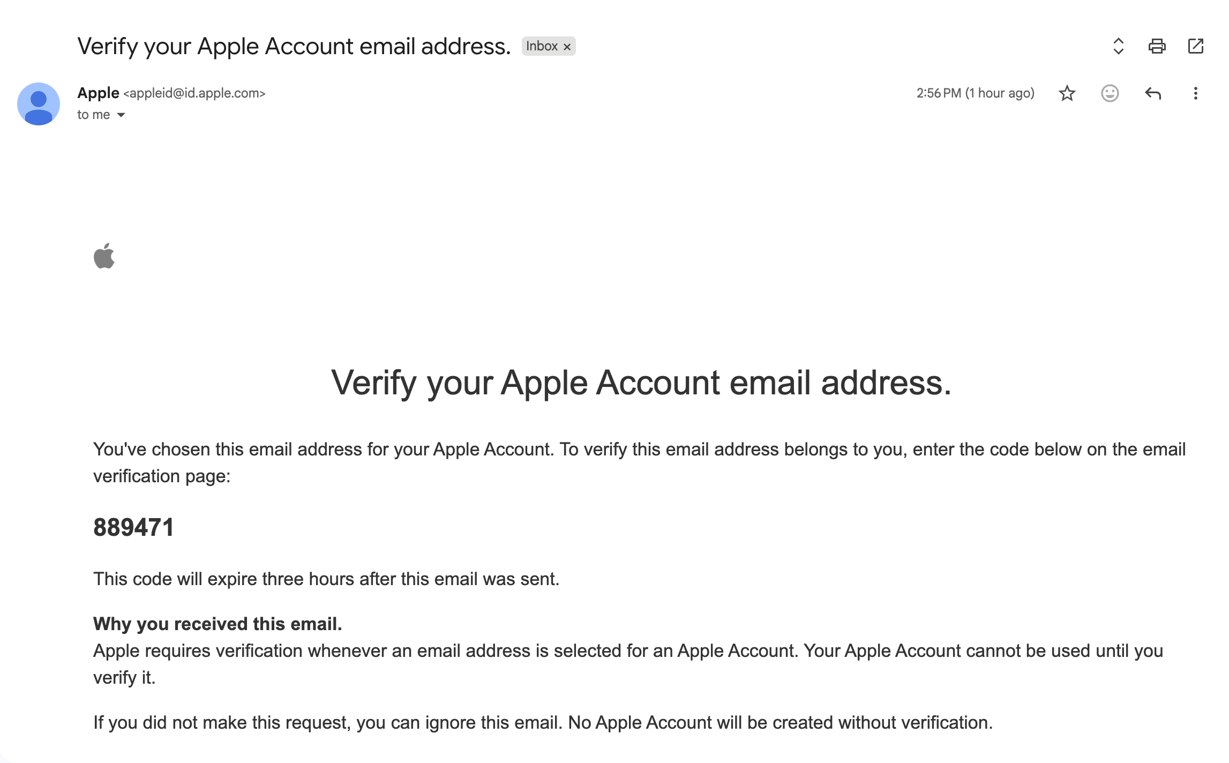Image resolution: width=1229 pixels, height=763 pixels.
Task: Click the expand all chevrons icon
Action: [1118, 46]
